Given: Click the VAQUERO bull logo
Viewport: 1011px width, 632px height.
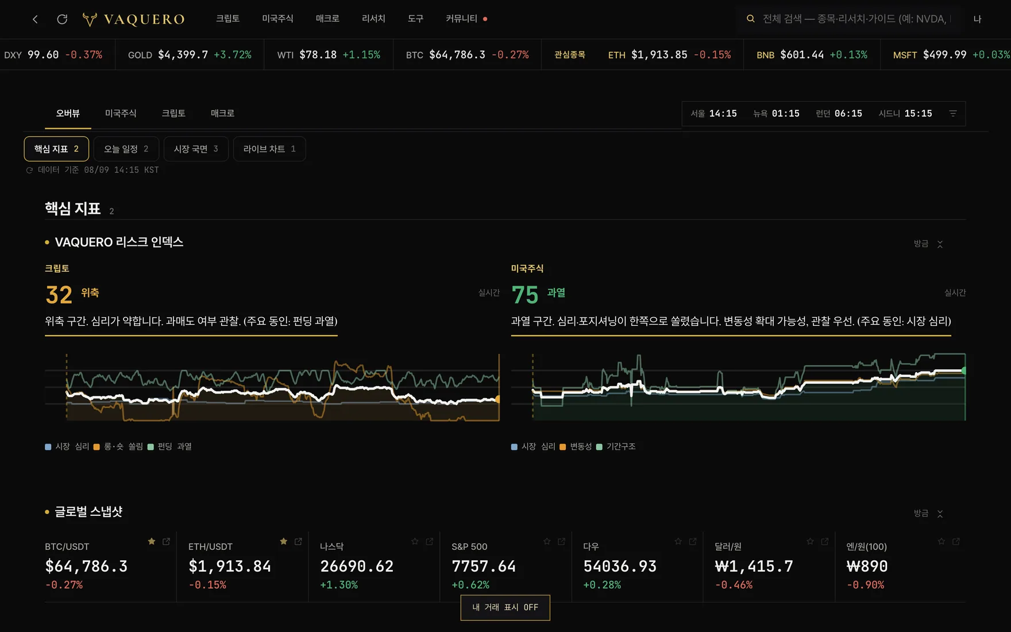Looking at the screenshot, I should [90, 19].
